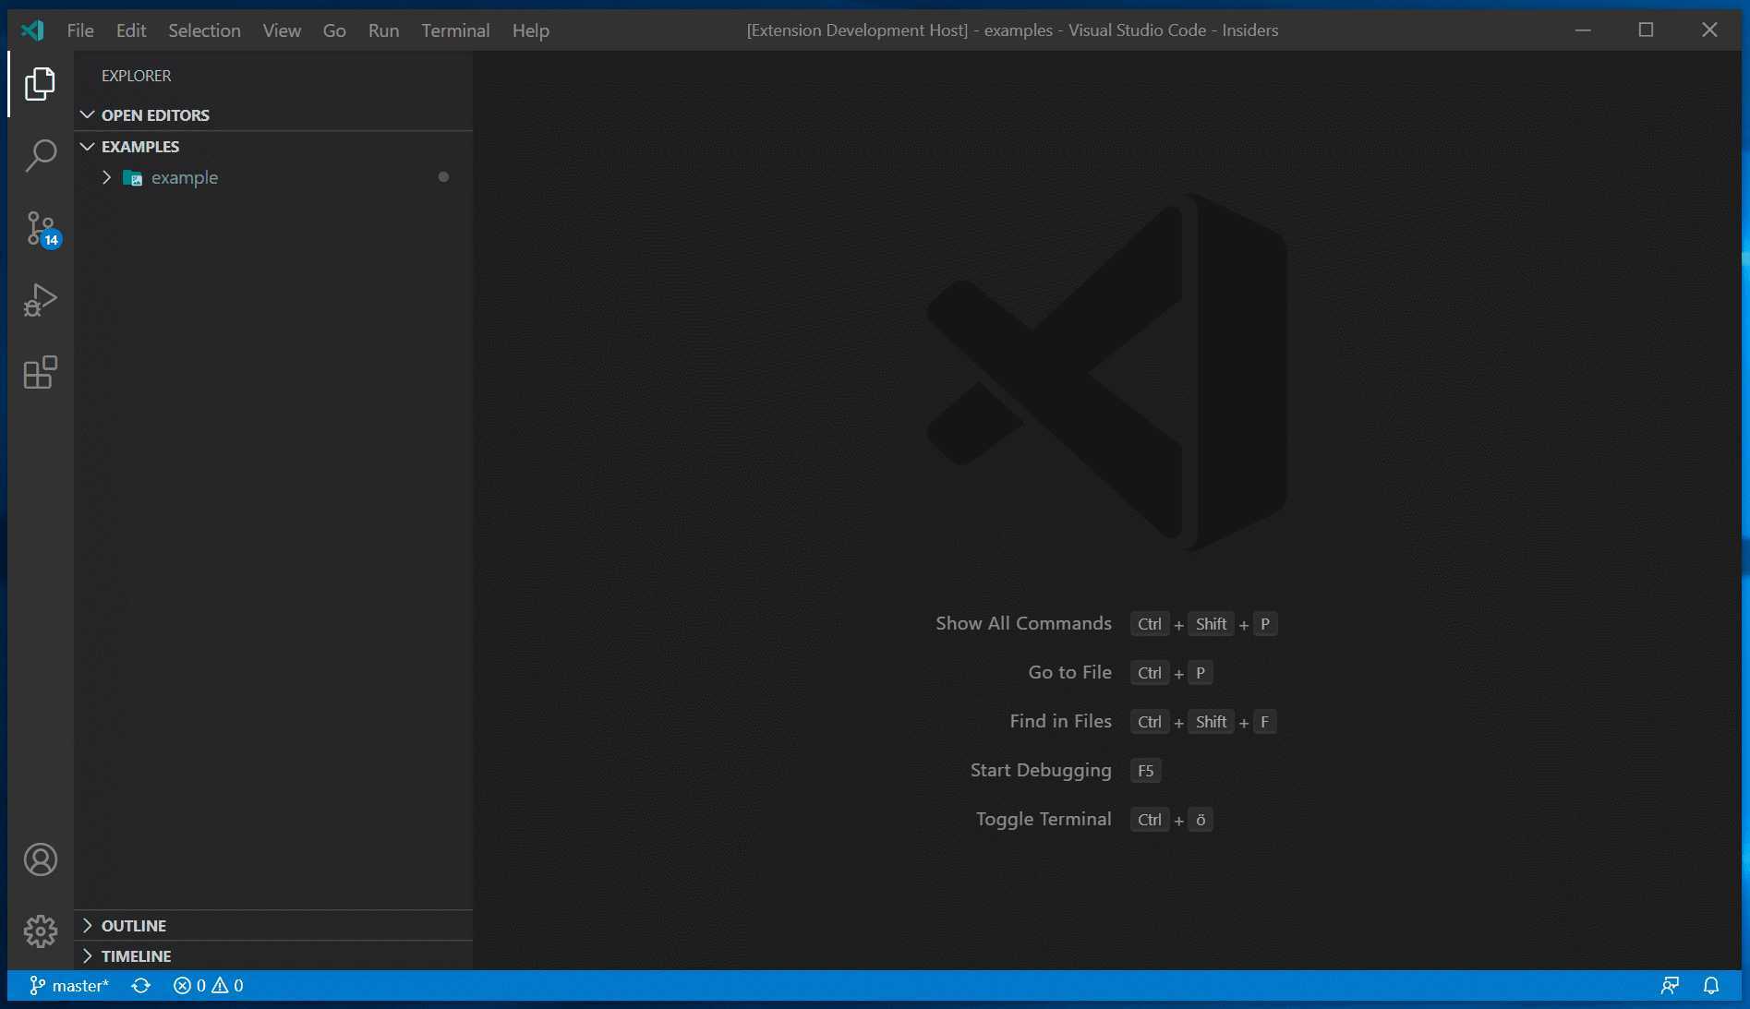Open the Help menu
This screenshot has width=1750, height=1009.
click(531, 30)
